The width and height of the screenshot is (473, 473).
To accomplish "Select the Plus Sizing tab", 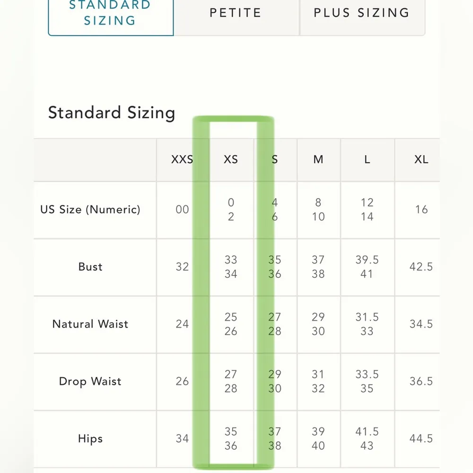I will tap(362, 13).
